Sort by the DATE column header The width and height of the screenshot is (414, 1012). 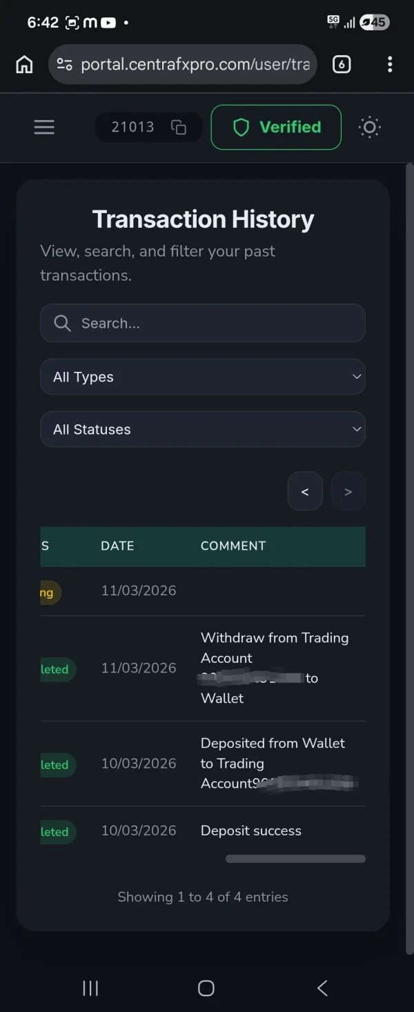117,546
